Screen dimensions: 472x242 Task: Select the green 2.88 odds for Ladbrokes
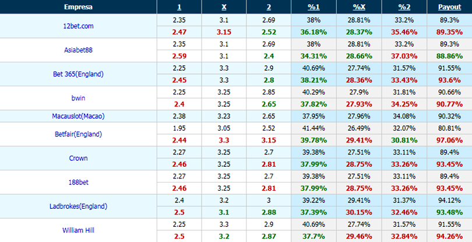(x=269, y=212)
